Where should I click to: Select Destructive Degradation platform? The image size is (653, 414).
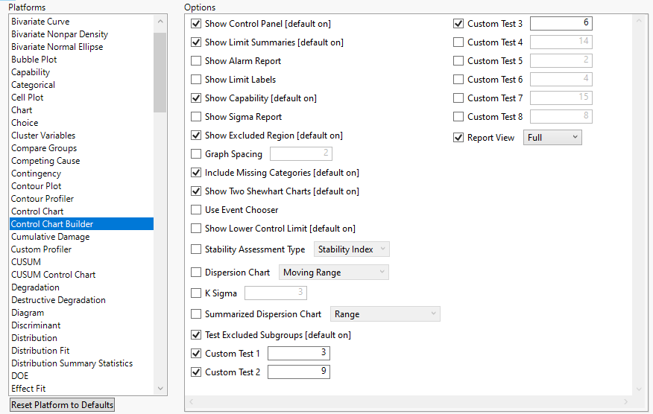58,300
